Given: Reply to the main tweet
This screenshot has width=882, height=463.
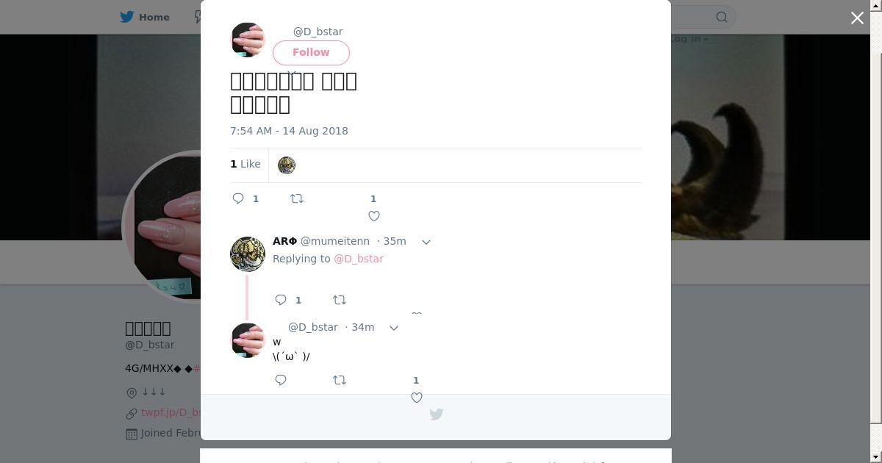Looking at the screenshot, I should (x=238, y=198).
